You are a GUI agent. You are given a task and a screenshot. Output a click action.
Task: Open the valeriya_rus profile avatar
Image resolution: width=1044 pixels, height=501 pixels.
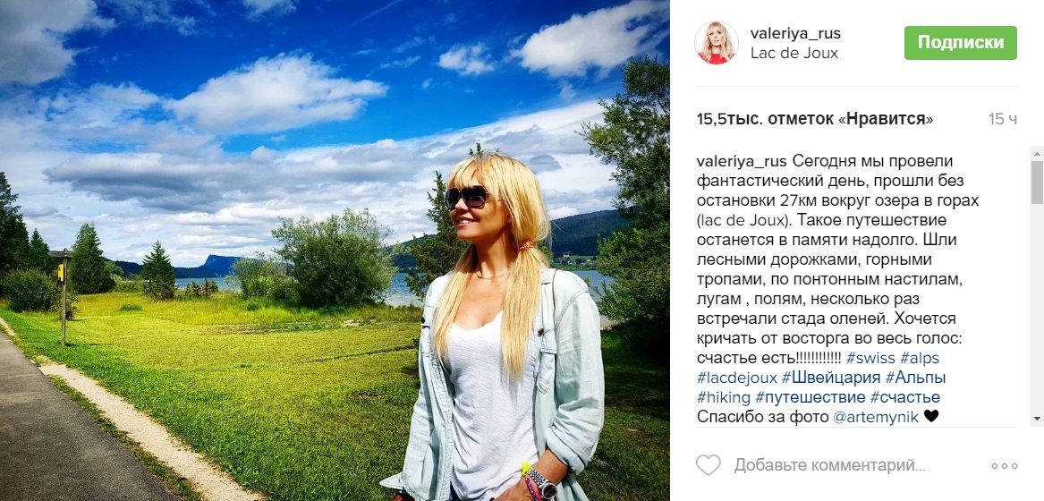coord(717,43)
